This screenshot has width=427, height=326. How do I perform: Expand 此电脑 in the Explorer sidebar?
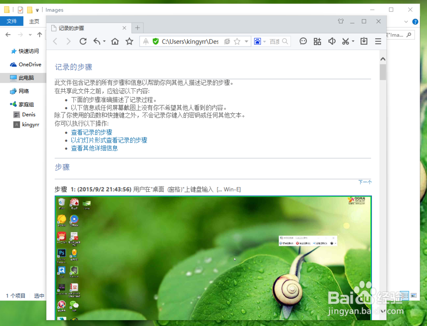pos(26,78)
